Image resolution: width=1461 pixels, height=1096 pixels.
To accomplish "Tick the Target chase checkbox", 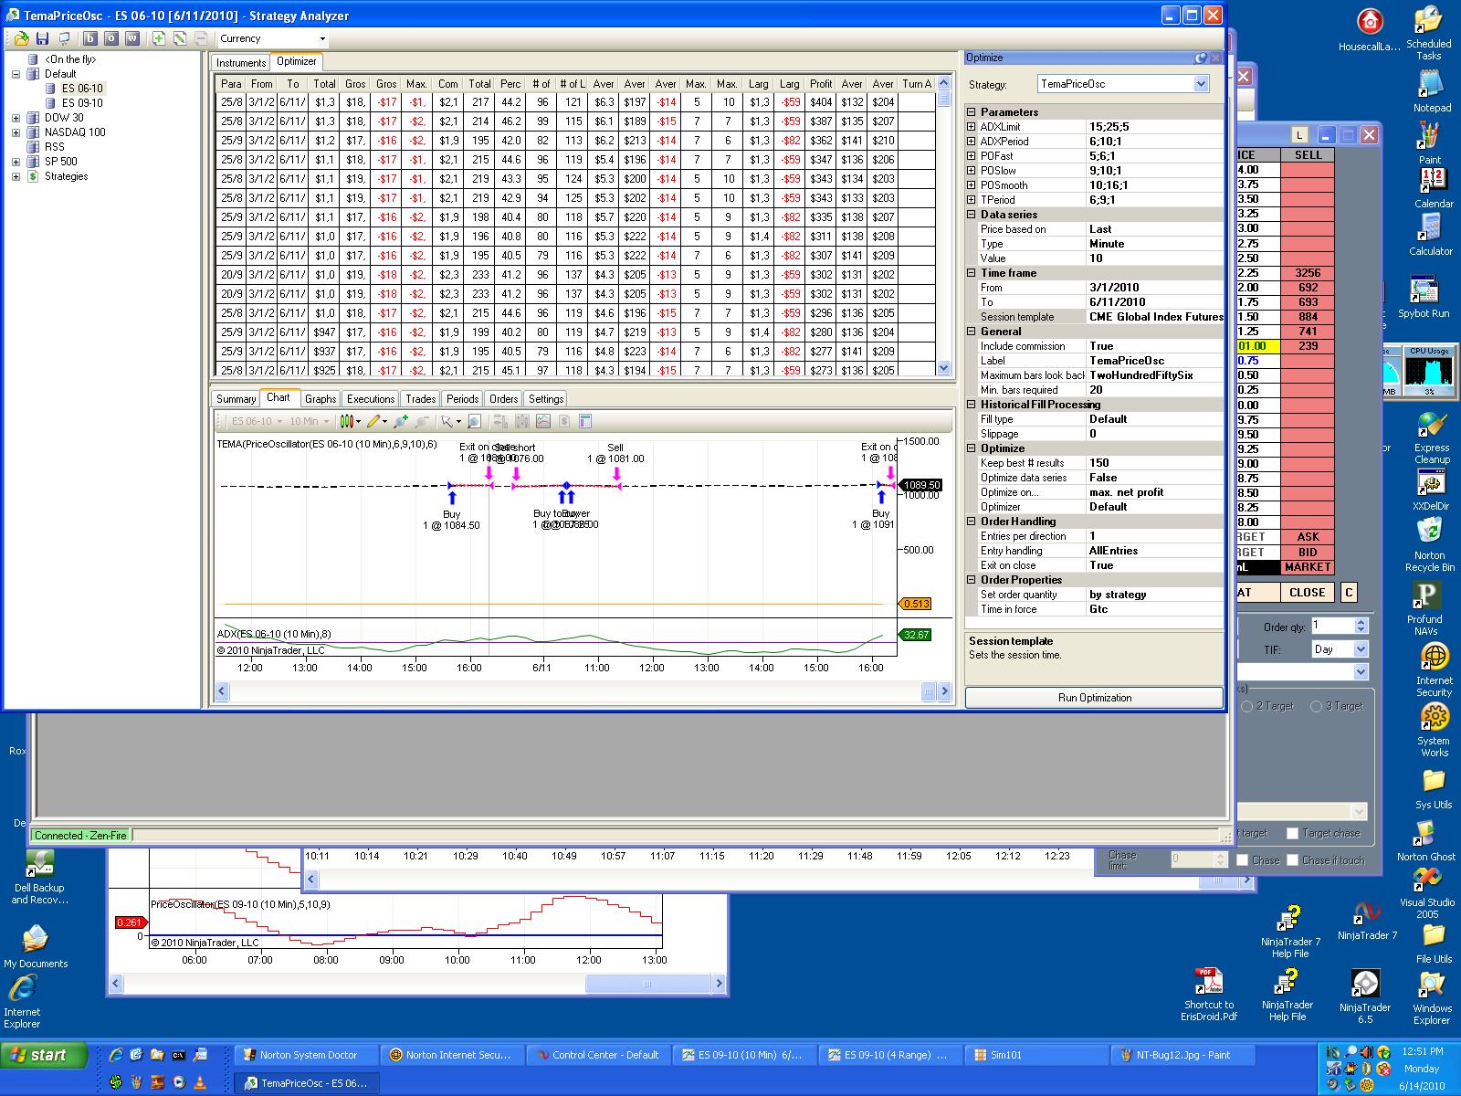I will tap(1292, 833).
